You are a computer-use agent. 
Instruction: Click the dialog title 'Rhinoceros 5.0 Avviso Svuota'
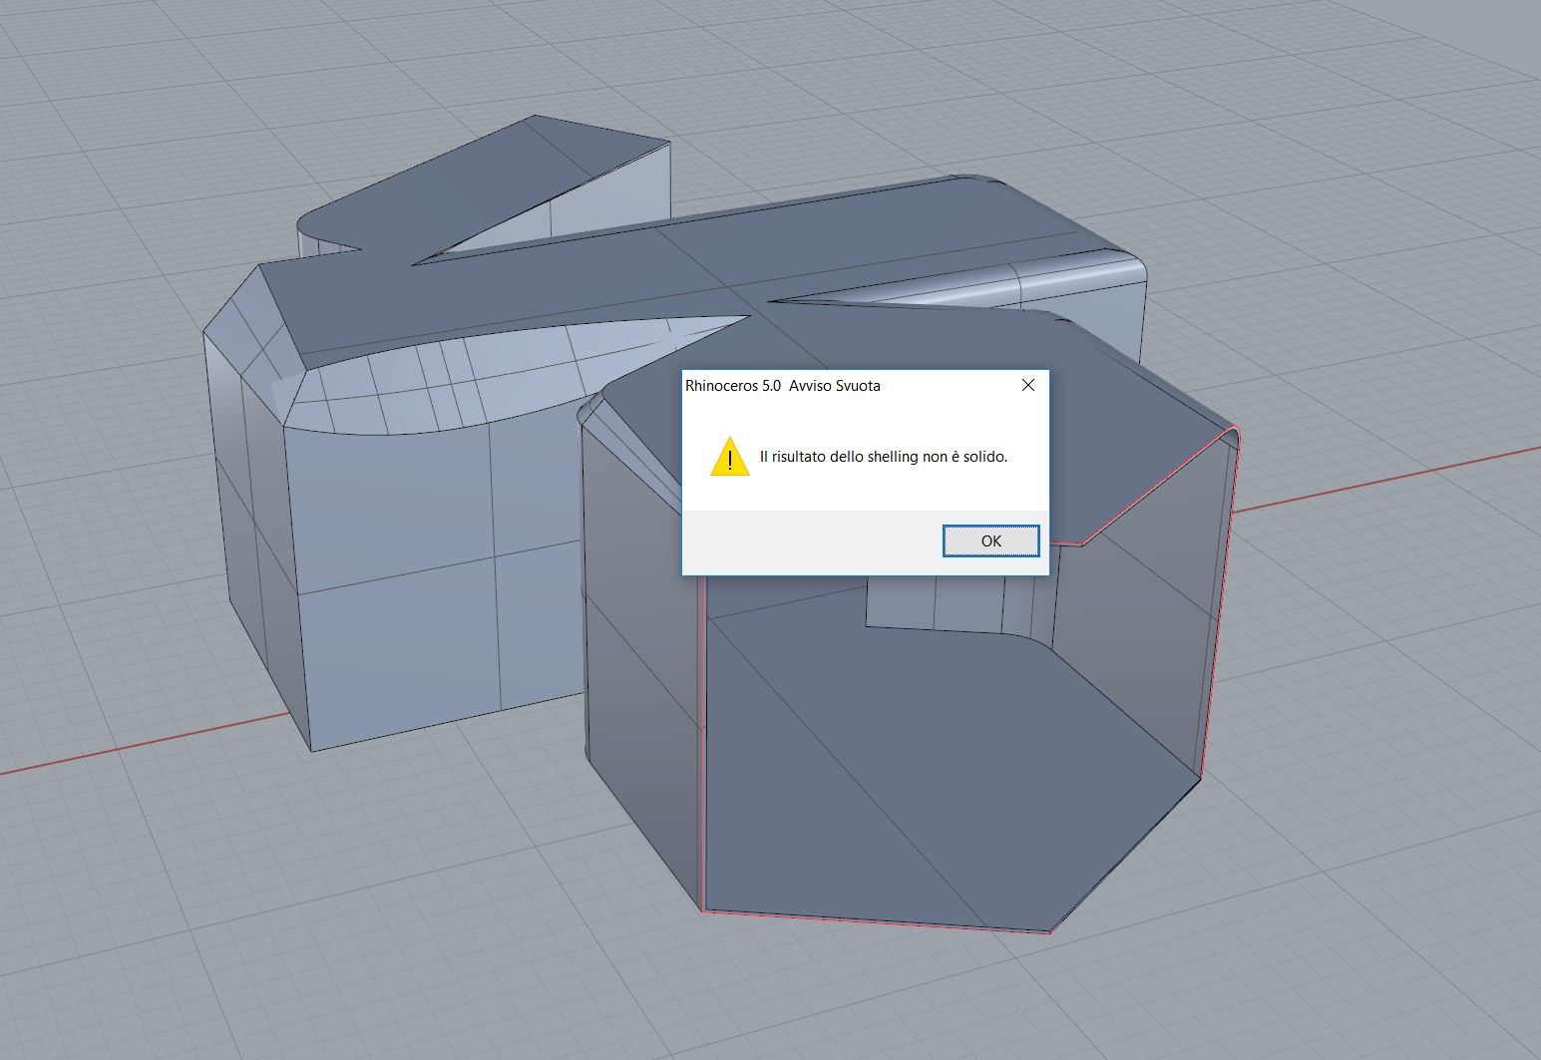coord(783,386)
